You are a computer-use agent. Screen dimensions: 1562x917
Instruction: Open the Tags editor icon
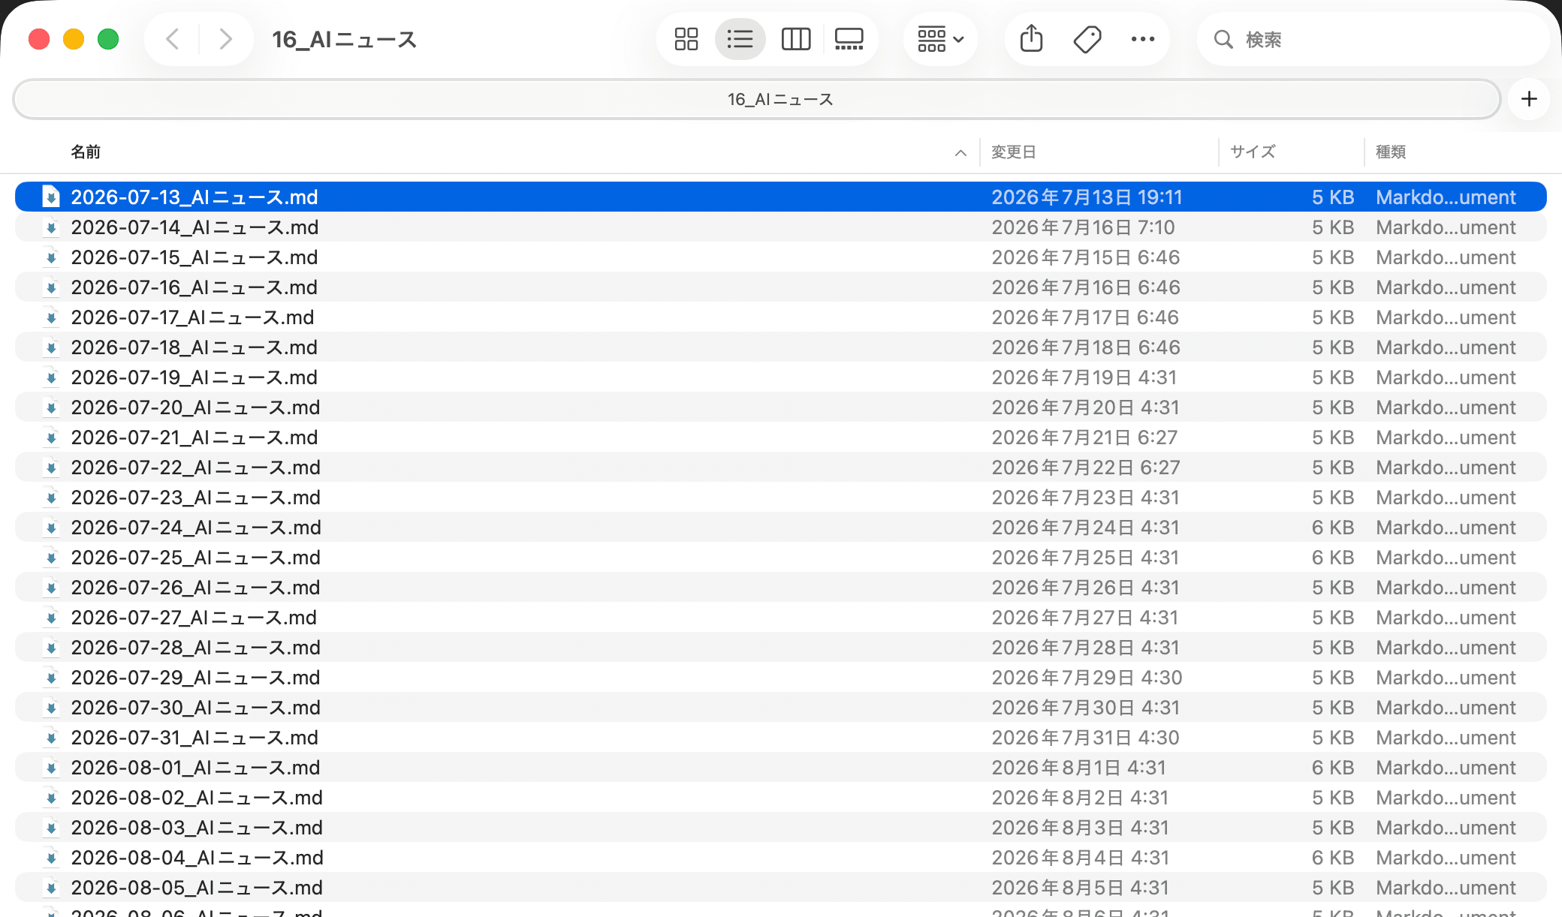pyautogui.click(x=1087, y=39)
